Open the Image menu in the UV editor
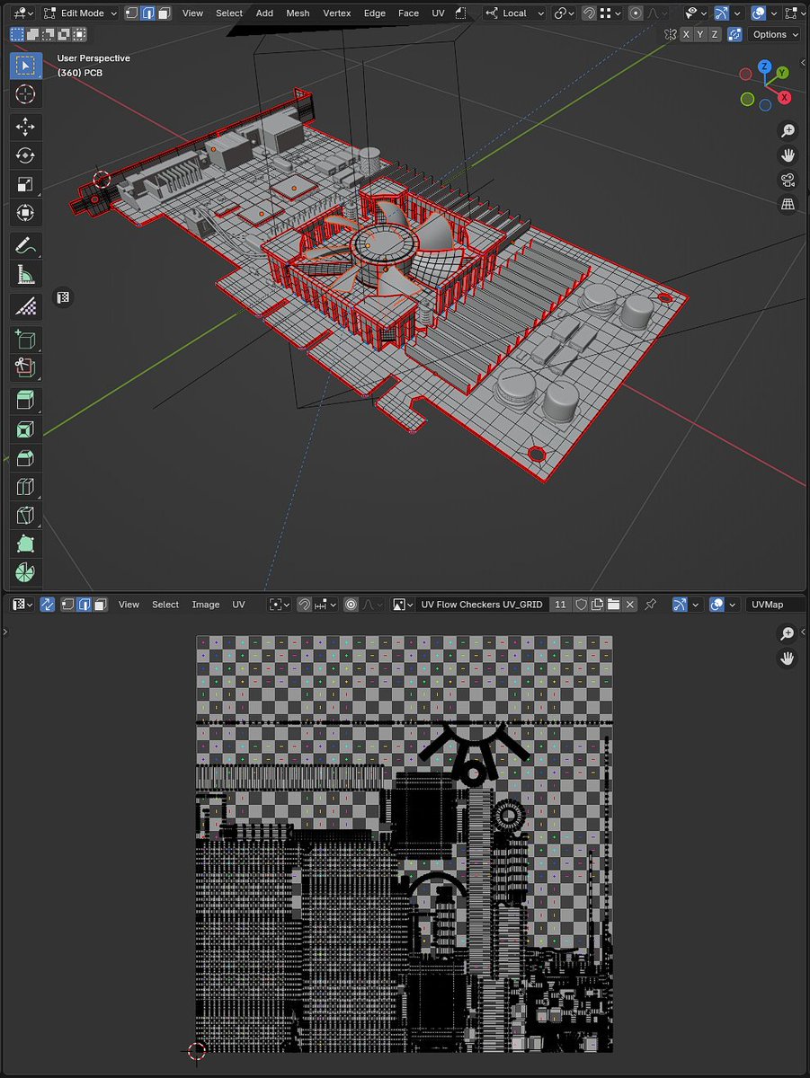Image resolution: width=810 pixels, height=1078 pixels. click(206, 605)
